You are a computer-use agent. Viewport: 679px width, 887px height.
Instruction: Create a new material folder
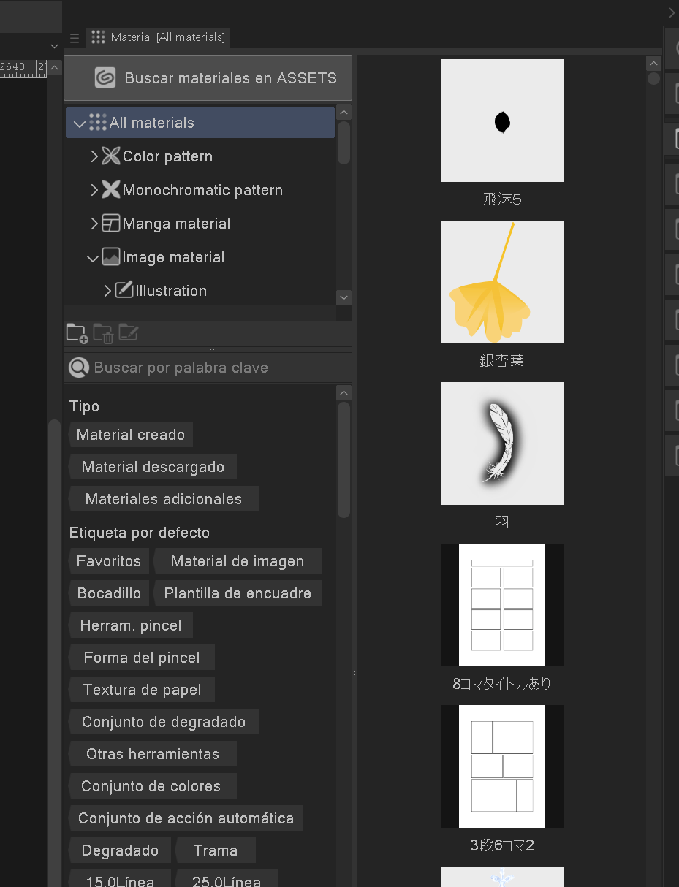[76, 333]
